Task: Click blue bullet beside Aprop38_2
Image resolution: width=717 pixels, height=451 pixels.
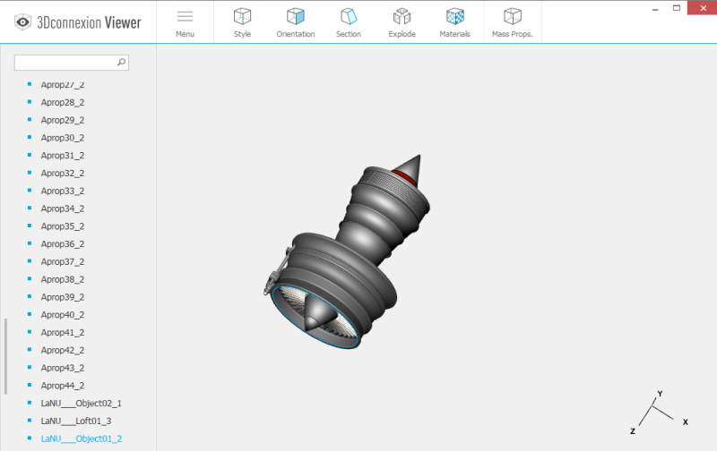Action: point(30,278)
